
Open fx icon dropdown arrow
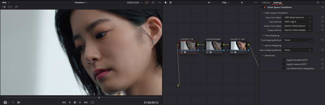(9, 102)
